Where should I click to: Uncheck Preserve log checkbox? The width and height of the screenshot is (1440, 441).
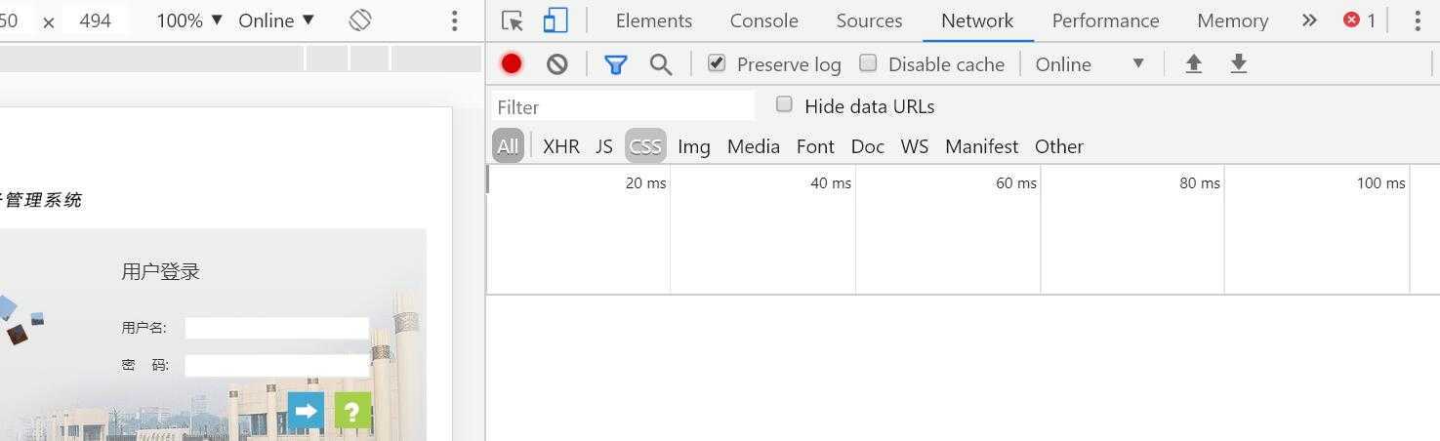pos(717,63)
